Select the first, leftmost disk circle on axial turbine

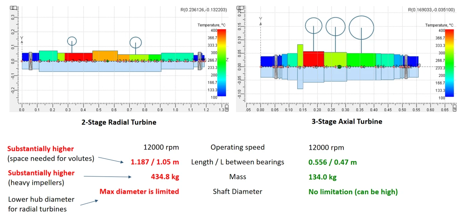[314, 26]
